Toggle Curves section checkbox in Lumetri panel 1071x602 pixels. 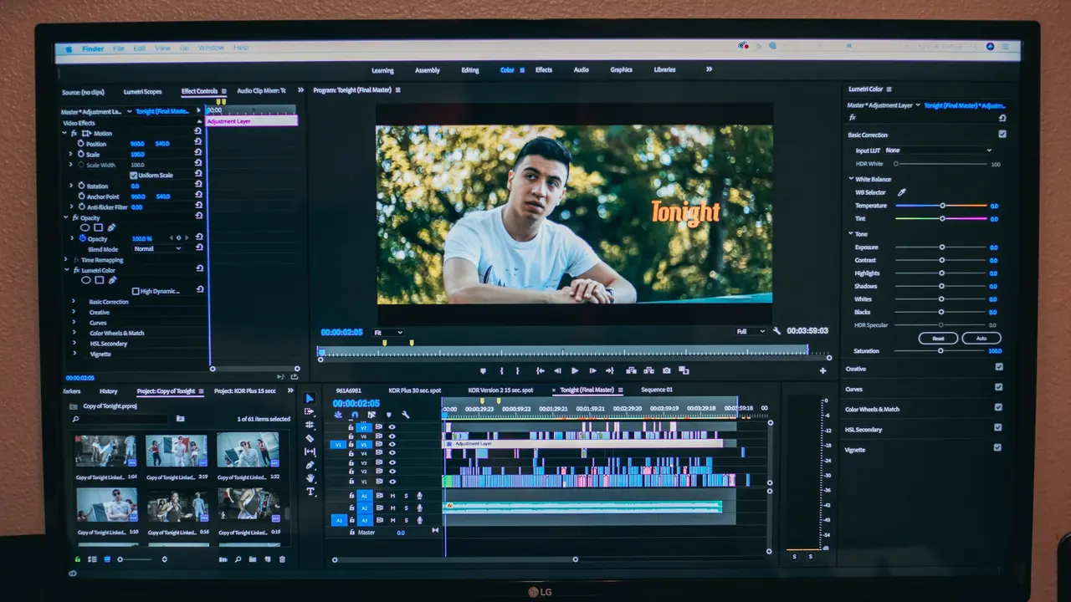[998, 387]
